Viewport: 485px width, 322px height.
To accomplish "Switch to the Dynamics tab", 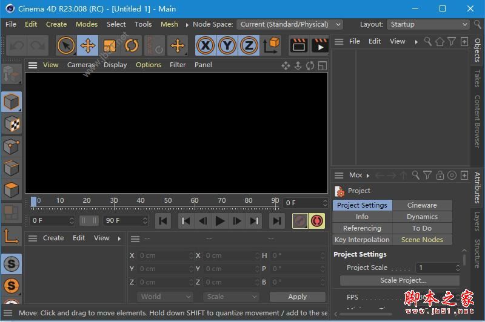I will (422, 217).
